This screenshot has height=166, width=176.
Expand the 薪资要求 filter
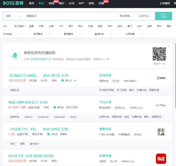pos(72,34)
